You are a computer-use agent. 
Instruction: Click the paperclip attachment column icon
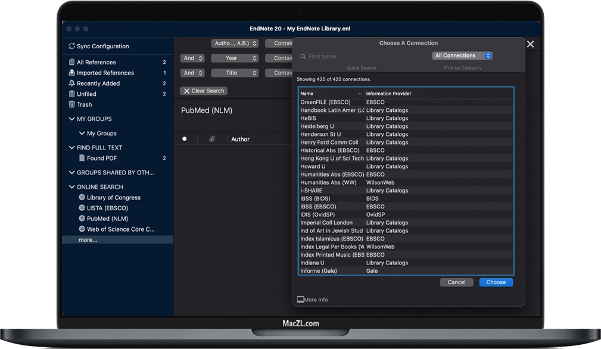pyautogui.click(x=211, y=139)
